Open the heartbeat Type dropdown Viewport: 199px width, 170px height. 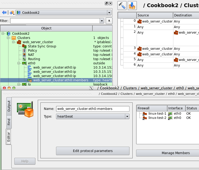tap(127, 116)
